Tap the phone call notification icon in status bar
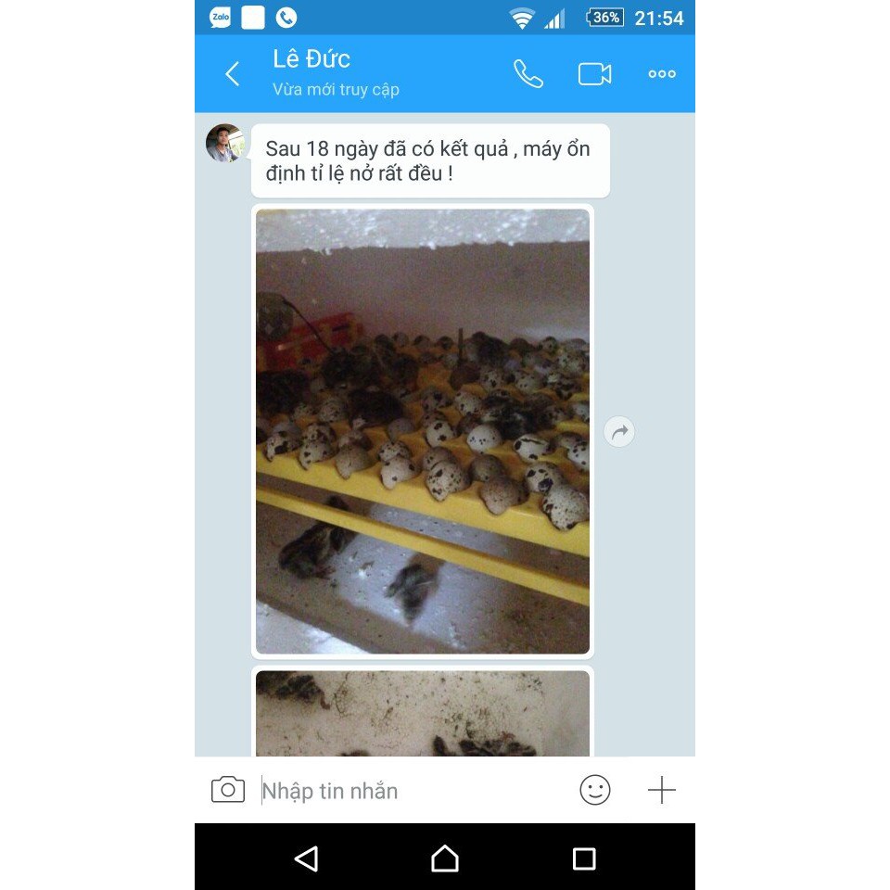890x890 pixels. click(286, 18)
